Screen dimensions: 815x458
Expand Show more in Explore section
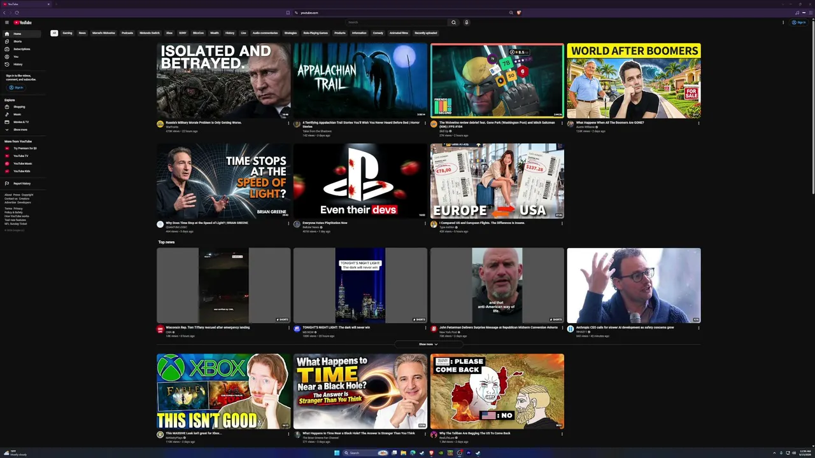click(21, 130)
